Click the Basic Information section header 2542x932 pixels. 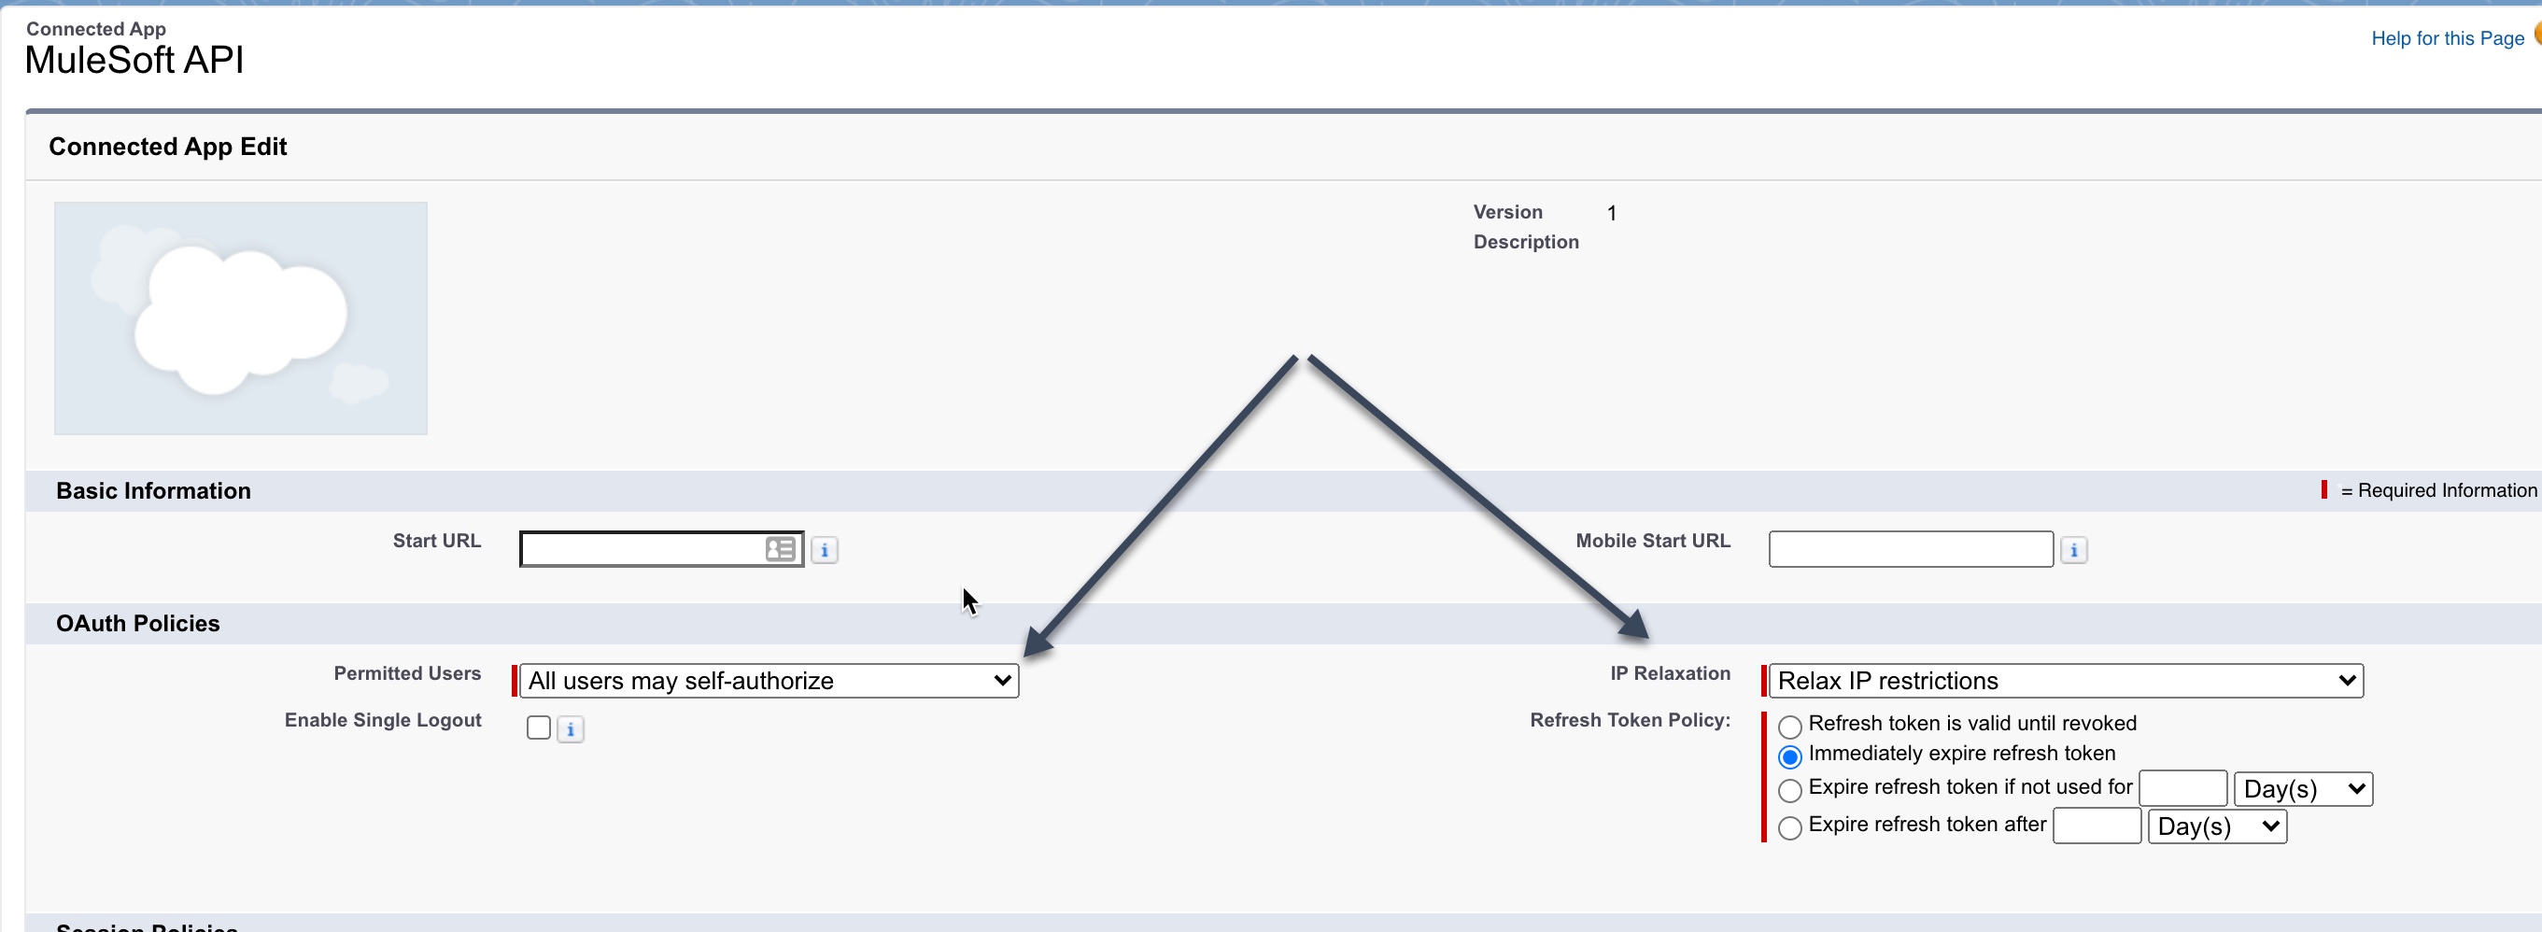[153, 490]
